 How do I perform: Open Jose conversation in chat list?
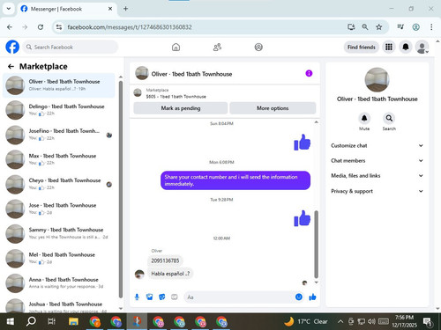coord(58,209)
